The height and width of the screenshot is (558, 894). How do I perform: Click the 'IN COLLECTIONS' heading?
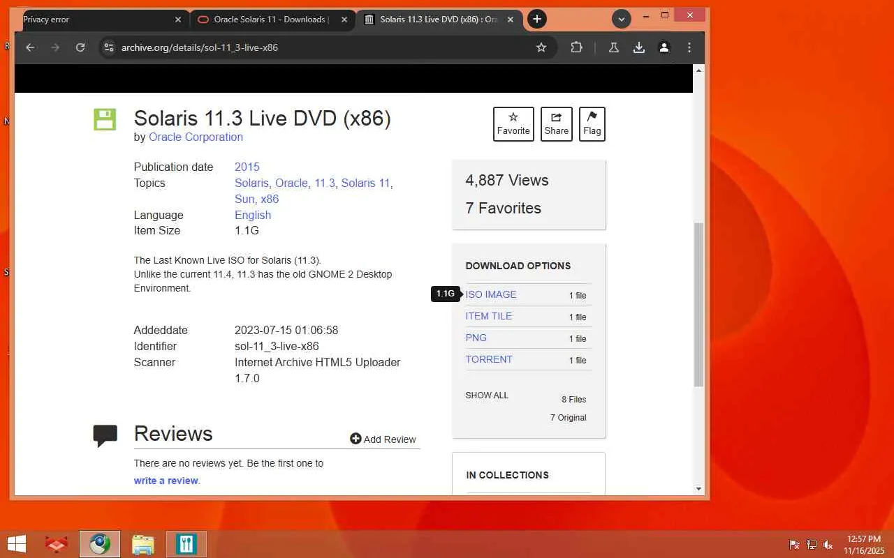pos(508,475)
